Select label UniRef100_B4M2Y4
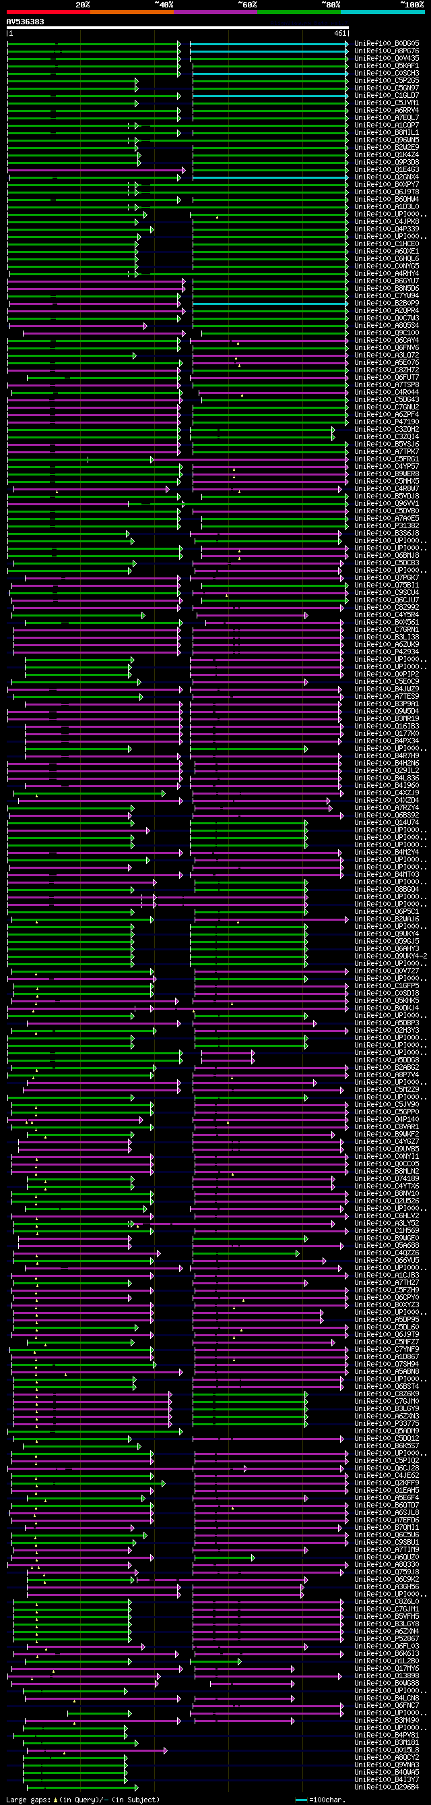The image size is (431, 1805). point(387,853)
